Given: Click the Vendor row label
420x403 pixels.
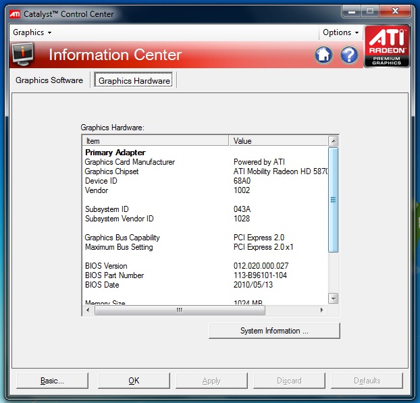Looking at the screenshot, I should (97, 190).
